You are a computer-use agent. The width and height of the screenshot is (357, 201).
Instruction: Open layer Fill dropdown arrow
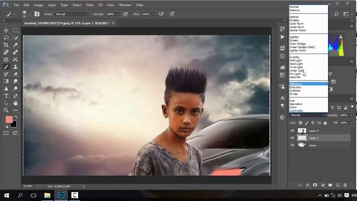point(351,123)
